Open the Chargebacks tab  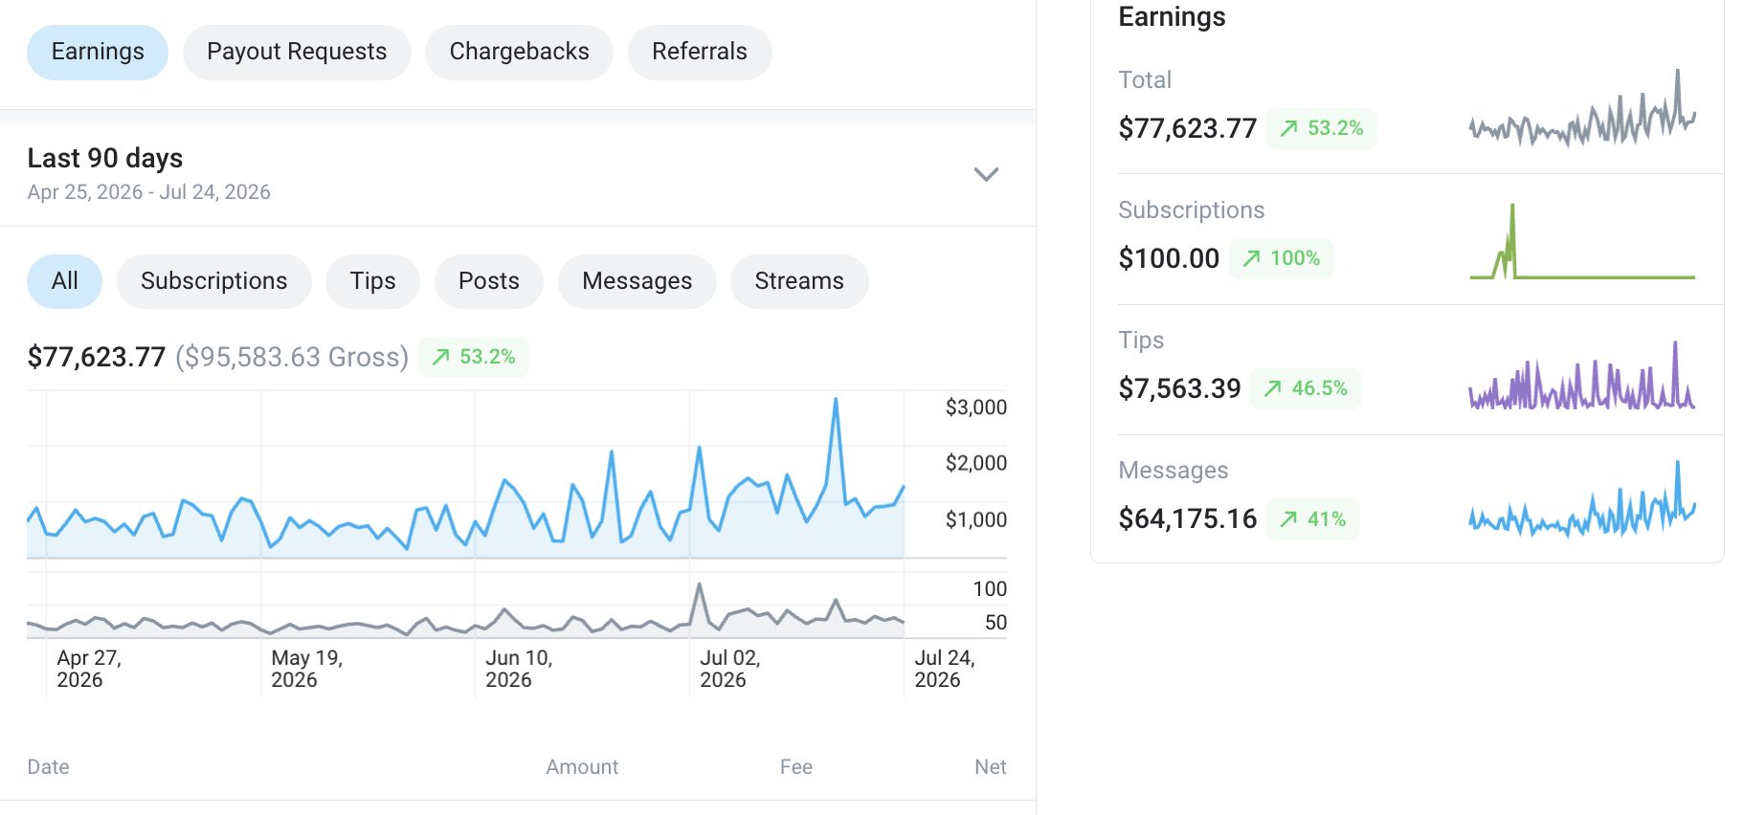520,52
